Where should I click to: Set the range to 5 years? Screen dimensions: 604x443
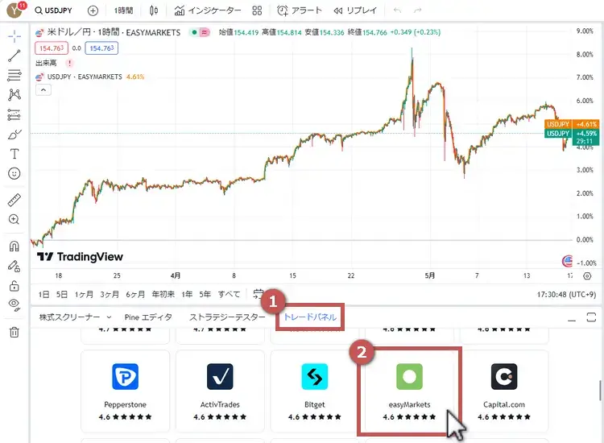click(x=205, y=294)
